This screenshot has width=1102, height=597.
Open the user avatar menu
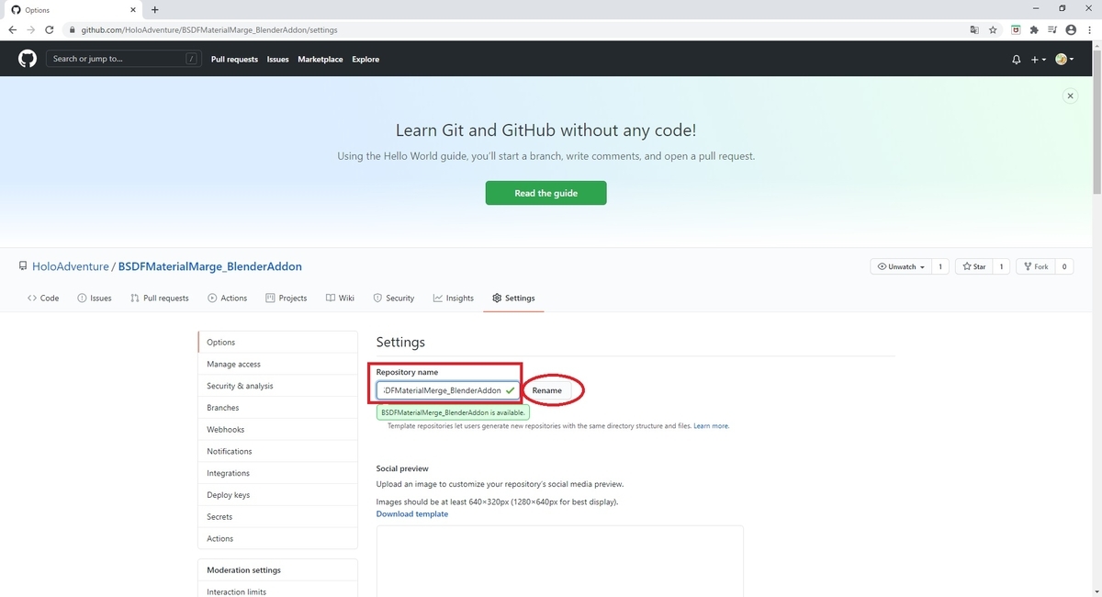(x=1064, y=59)
